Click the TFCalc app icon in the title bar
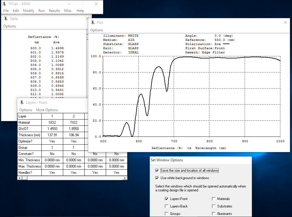 click(4, 4)
